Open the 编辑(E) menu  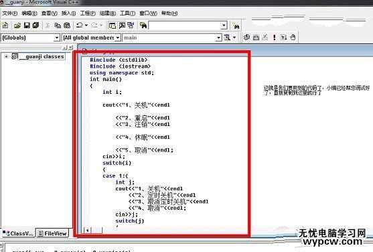(x=29, y=13)
